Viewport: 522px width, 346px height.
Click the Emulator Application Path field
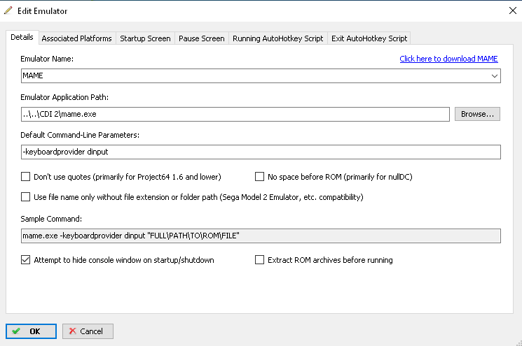235,114
